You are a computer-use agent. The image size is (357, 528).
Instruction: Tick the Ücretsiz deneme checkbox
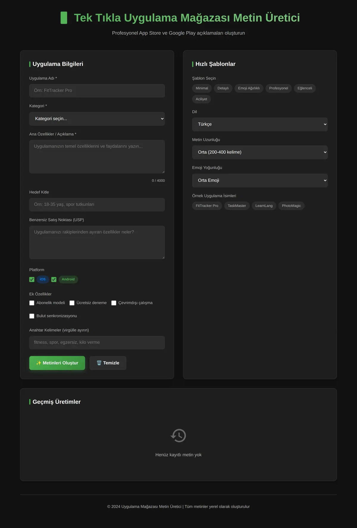tap(72, 303)
